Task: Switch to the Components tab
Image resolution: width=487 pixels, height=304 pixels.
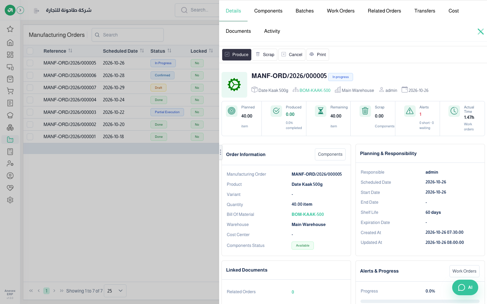Action: pos(268,11)
